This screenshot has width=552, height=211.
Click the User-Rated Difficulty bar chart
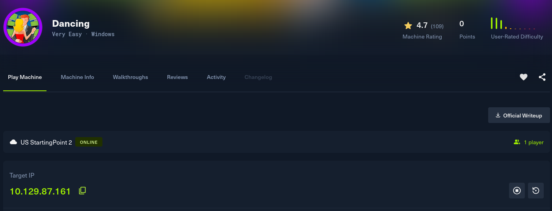click(513, 24)
